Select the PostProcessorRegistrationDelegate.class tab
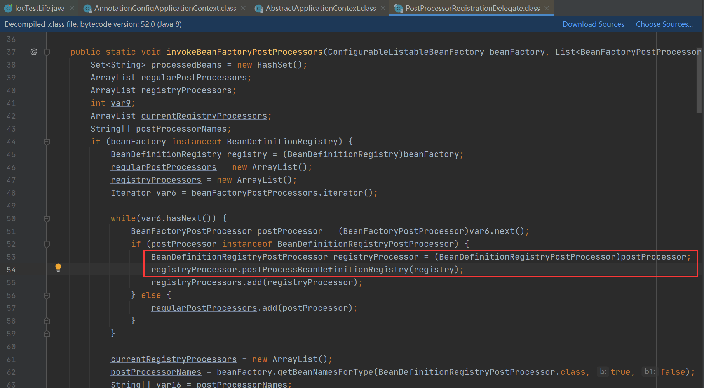Image resolution: width=704 pixels, height=388 pixels. [472, 8]
